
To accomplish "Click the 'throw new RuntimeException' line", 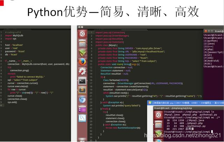I will click(123, 128).
